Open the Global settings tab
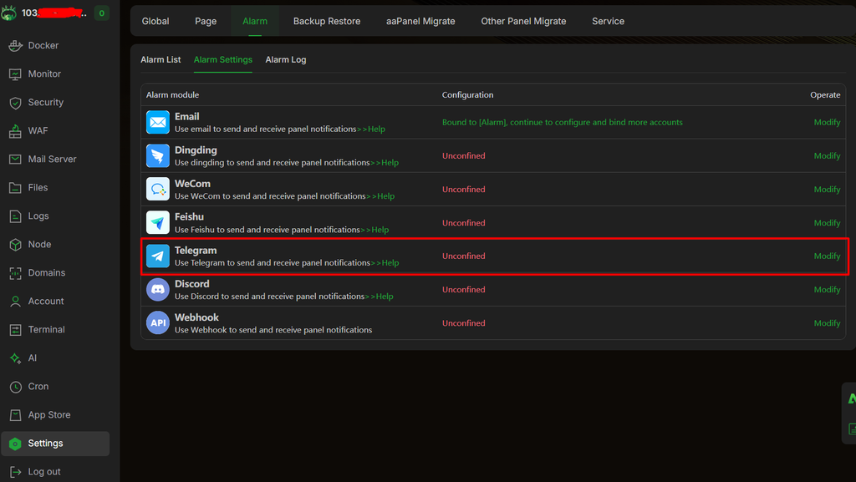 point(155,21)
